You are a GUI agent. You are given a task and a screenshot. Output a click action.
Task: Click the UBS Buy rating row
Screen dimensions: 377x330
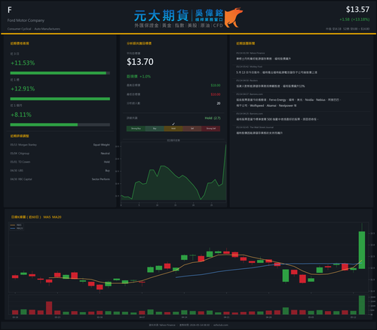[60, 170]
